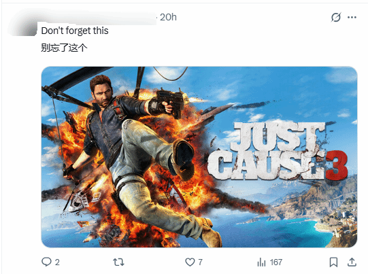This screenshot has width=368, height=274.
Task: Open the Just Cause 3 image
Action: pyautogui.click(x=199, y=157)
